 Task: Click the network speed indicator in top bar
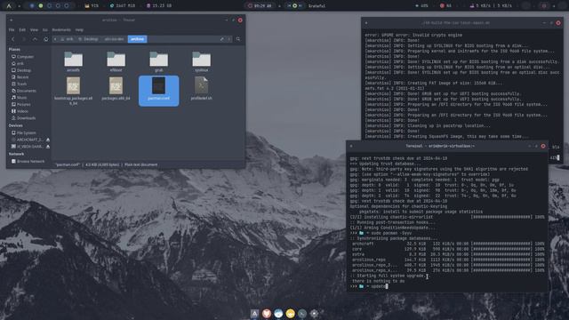click(x=491, y=6)
